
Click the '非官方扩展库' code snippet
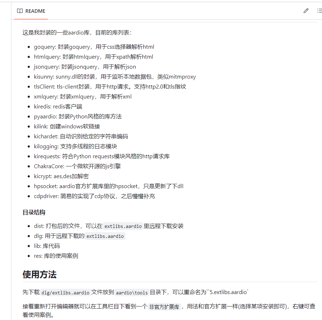[164, 307]
